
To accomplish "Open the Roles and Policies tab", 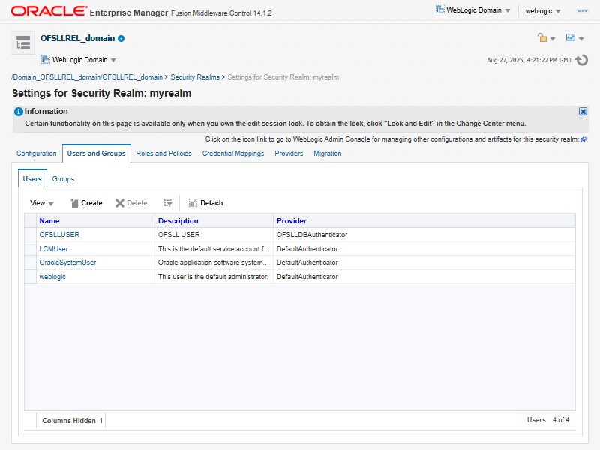I will pyautogui.click(x=163, y=154).
